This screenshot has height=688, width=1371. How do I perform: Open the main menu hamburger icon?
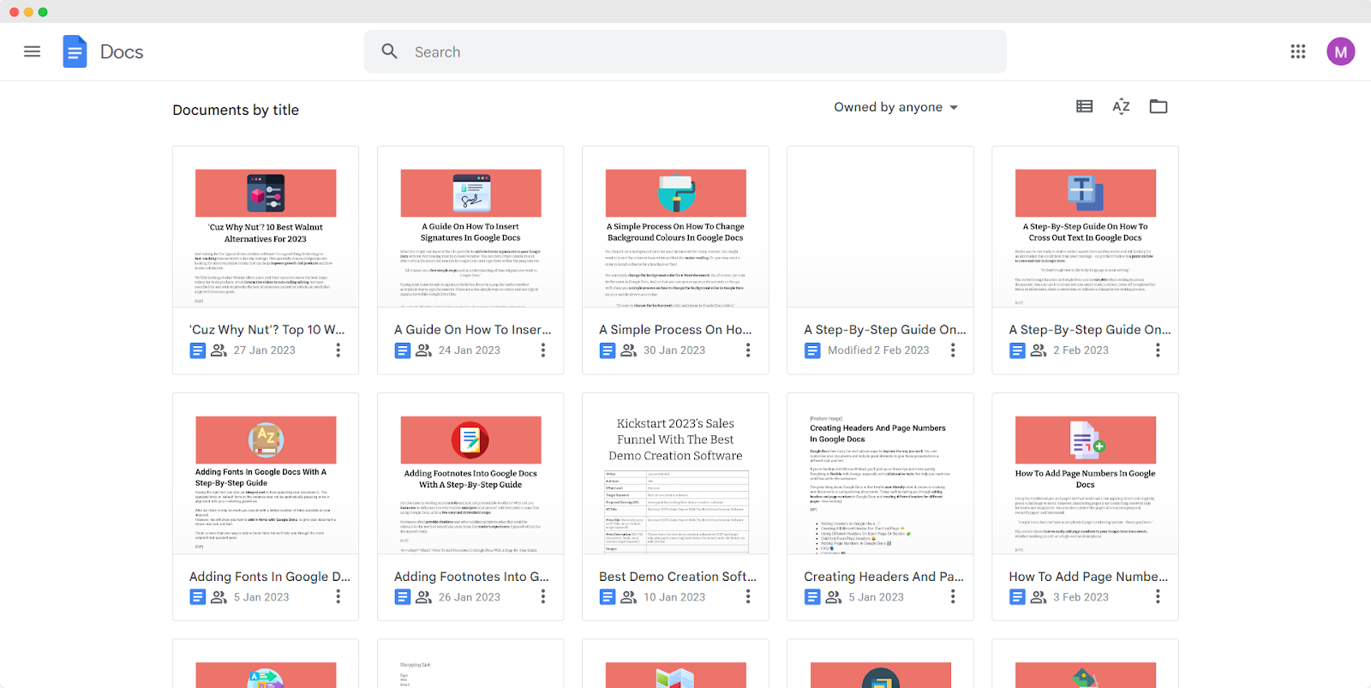tap(33, 51)
